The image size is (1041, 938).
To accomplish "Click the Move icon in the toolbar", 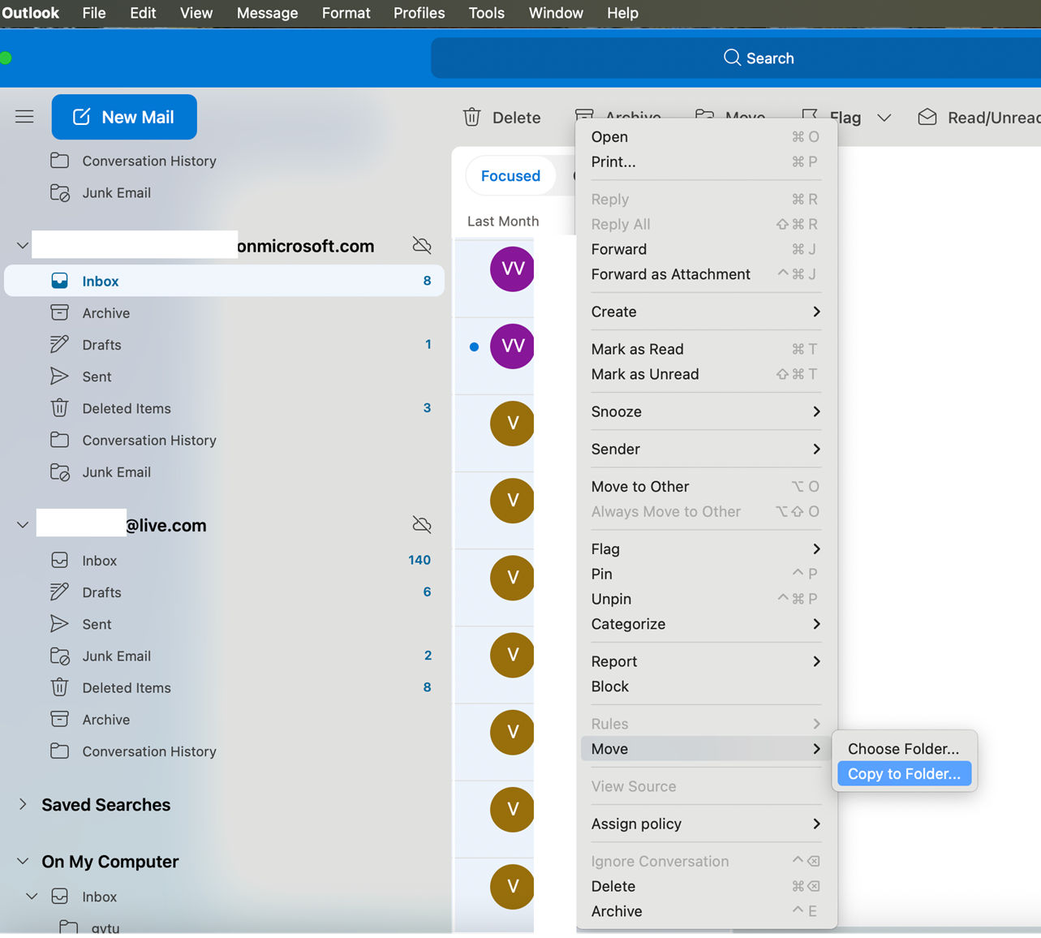I will [703, 116].
